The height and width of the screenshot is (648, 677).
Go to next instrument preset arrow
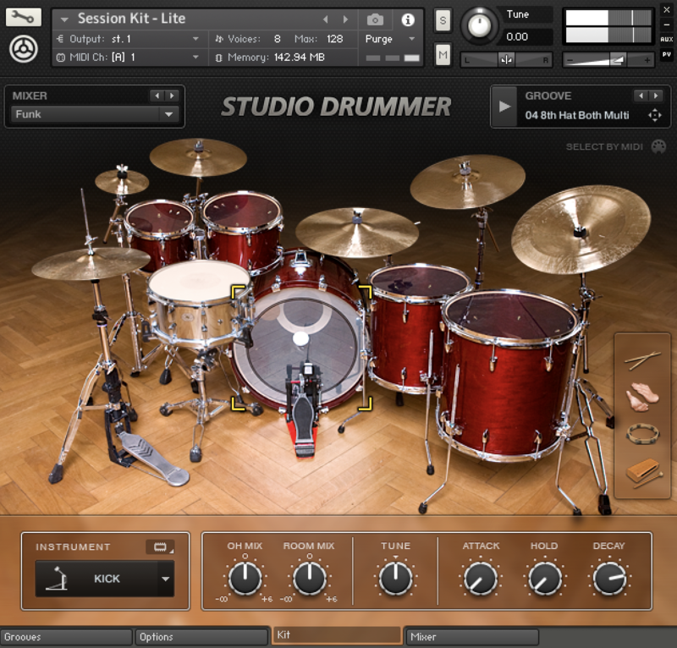(x=345, y=19)
